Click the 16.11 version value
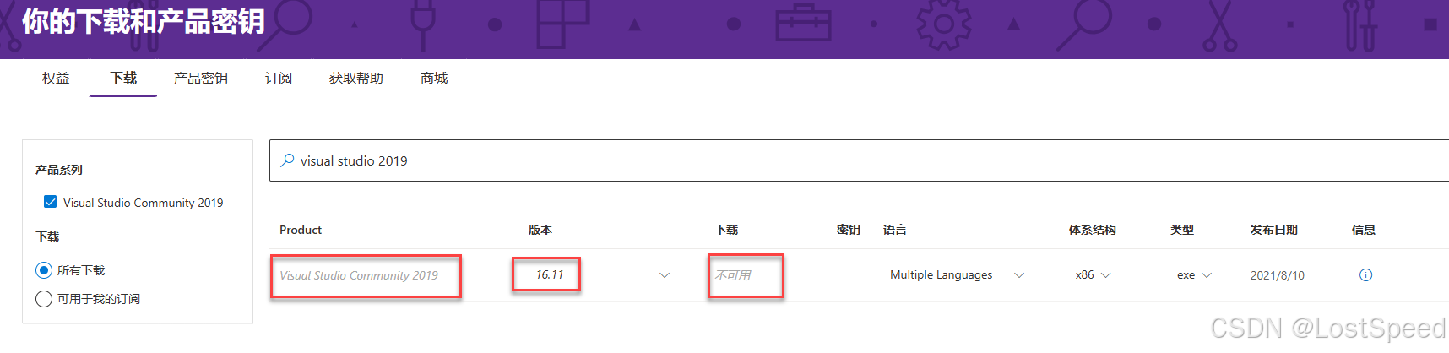The height and width of the screenshot is (353, 1449). click(550, 274)
